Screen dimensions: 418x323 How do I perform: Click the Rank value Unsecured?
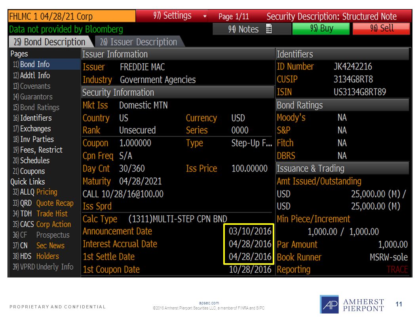click(137, 130)
